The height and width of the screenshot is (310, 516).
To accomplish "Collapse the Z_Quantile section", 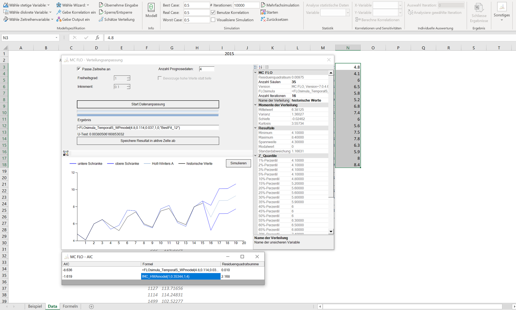I will click(x=255, y=156).
